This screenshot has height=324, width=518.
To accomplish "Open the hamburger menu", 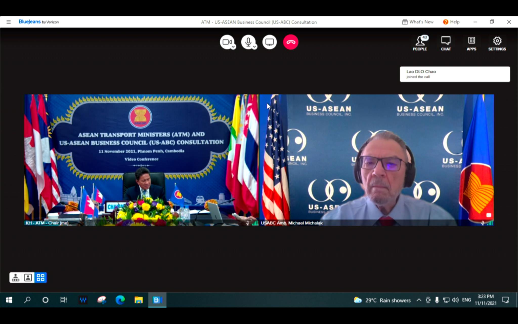I will click(9, 22).
